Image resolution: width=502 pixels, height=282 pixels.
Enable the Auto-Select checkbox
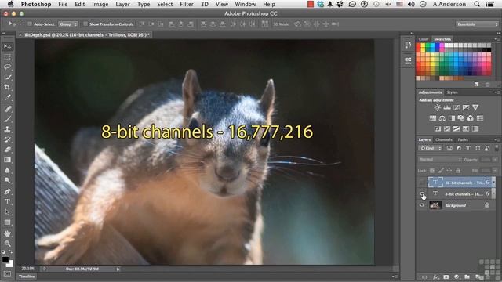(x=30, y=24)
